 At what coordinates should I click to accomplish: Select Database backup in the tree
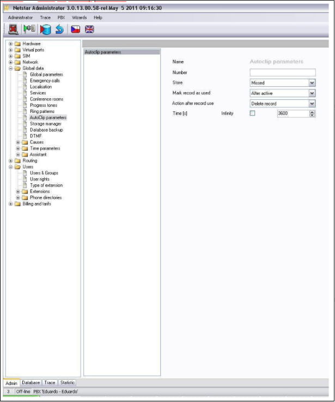(46, 130)
